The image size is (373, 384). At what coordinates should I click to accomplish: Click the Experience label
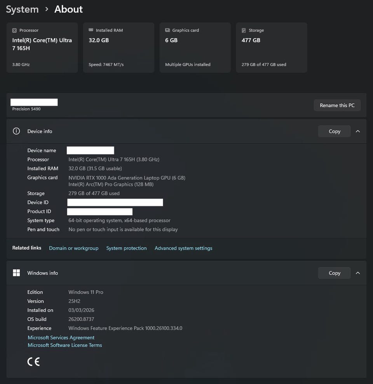coord(39,328)
